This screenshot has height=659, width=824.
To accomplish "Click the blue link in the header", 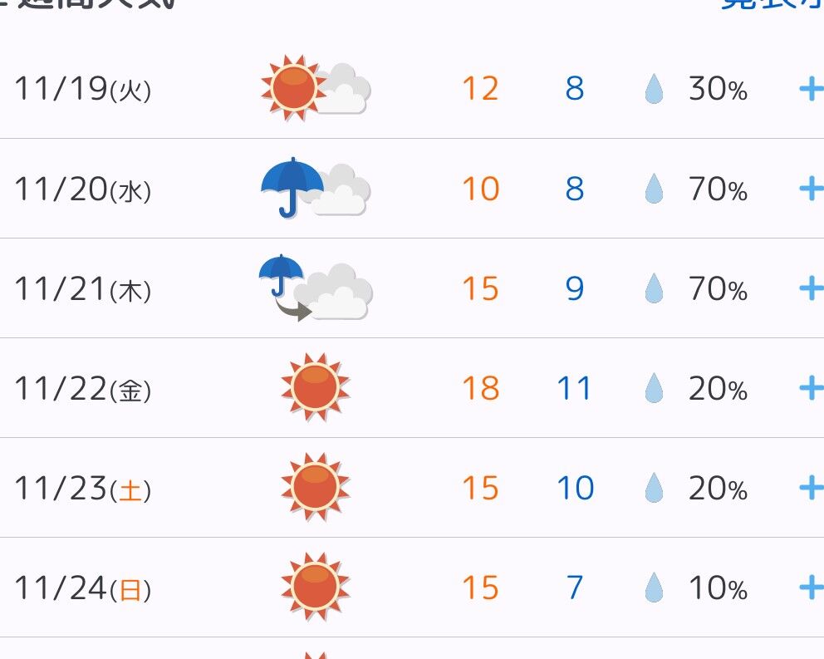I will [772, 5].
